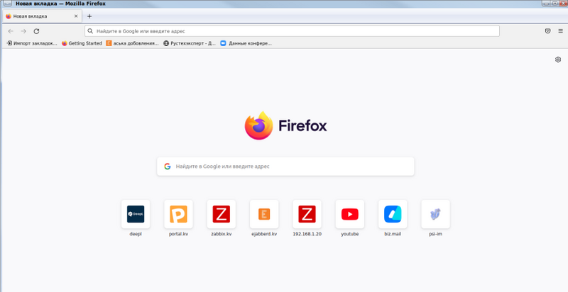The image size is (568, 292).
Task: Click the 'portal.kv' label text
Action: (x=179, y=234)
